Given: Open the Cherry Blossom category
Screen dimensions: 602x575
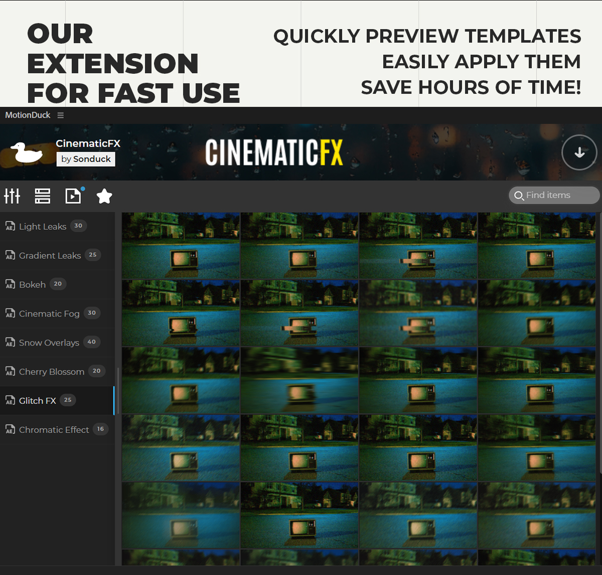Looking at the screenshot, I should [x=51, y=372].
